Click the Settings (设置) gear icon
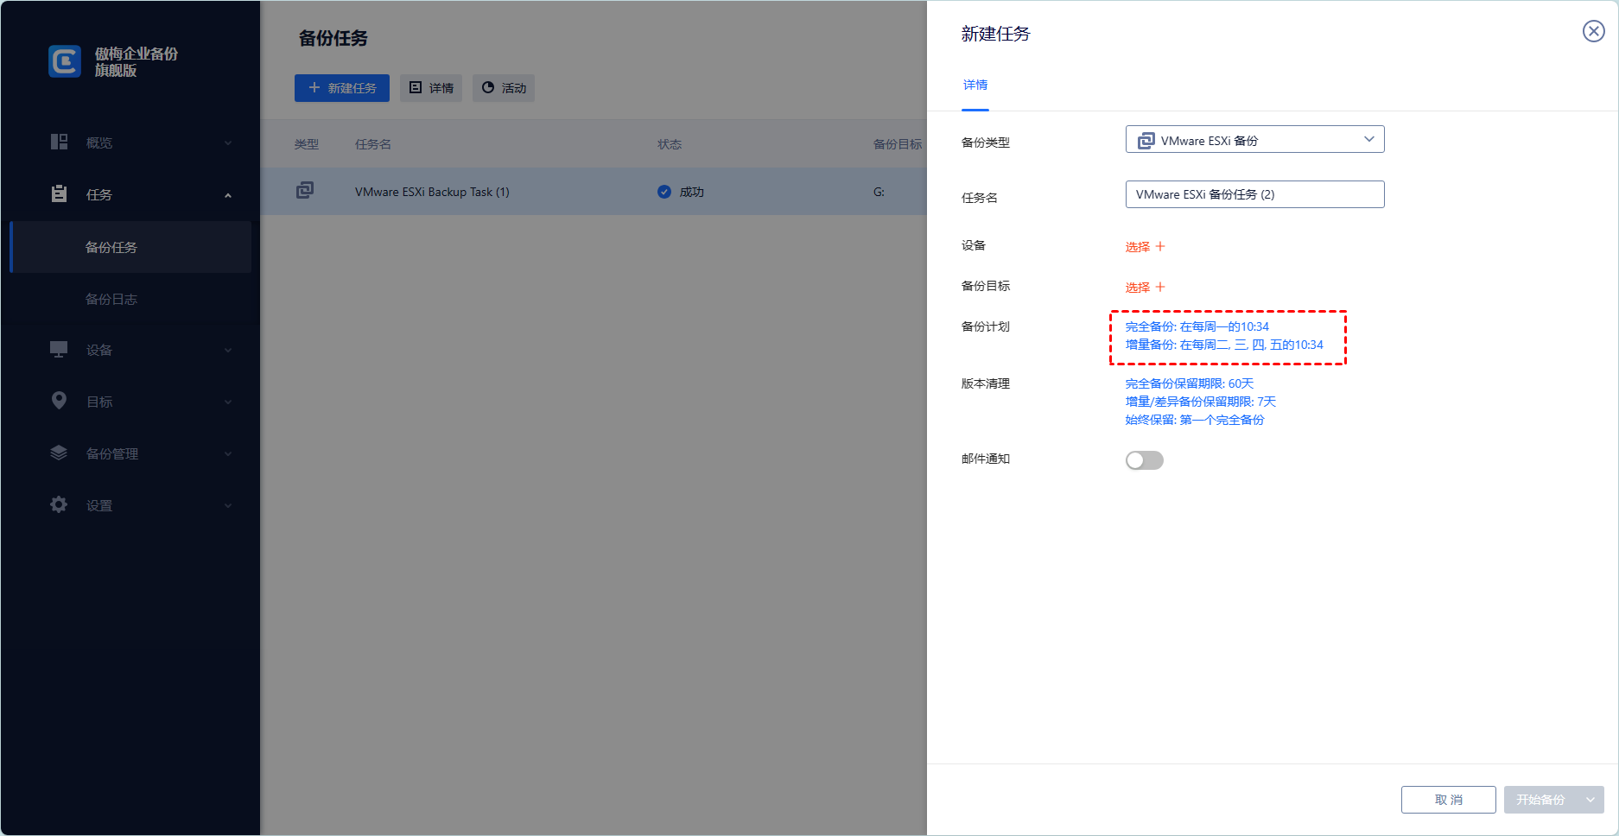This screenshot has width=1619, height=836. (x=59, y=505)
